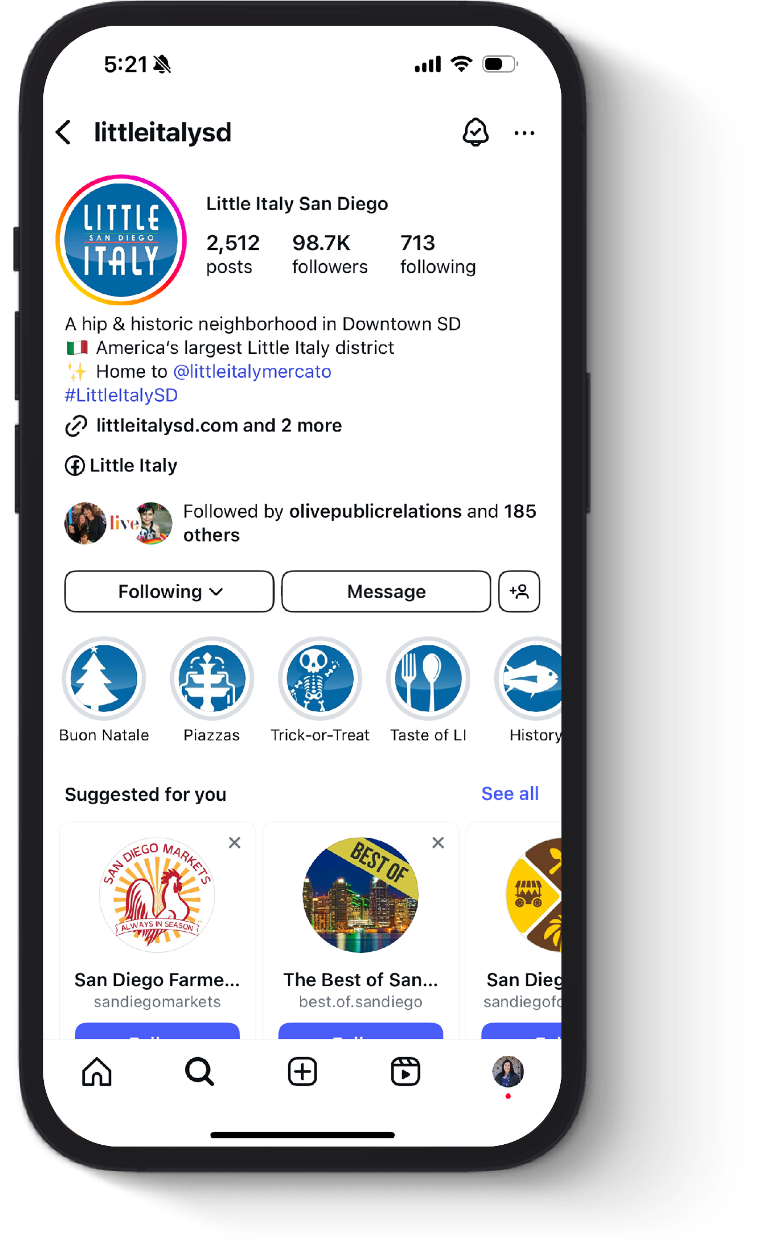Viewport: 772px width, 1253px height.
Task: Tap the create new post plus icon
Action: pyautogui.click(x=302, y=1072)
